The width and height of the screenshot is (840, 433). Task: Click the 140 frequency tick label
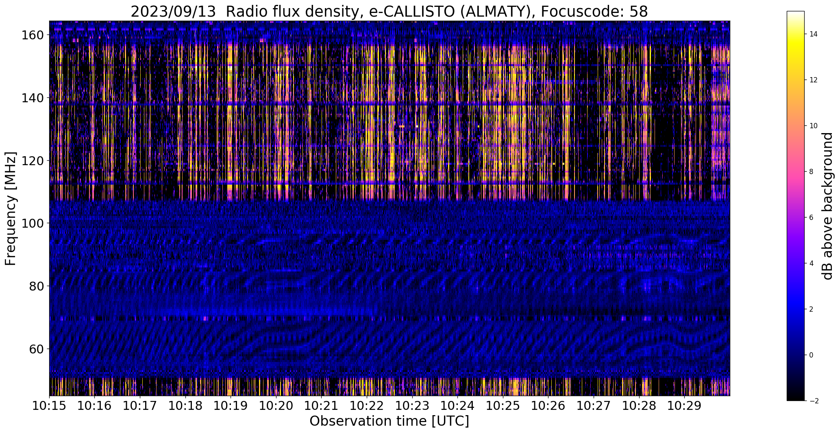32,98
